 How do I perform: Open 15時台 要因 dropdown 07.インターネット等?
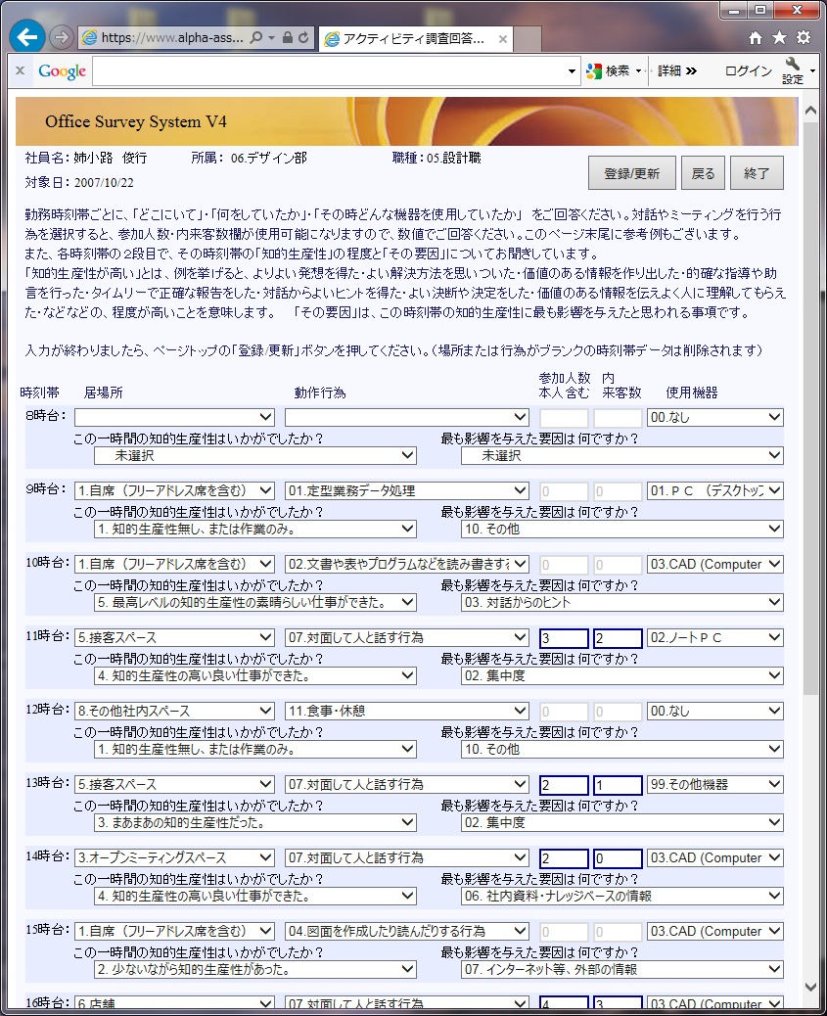(622, 969)
